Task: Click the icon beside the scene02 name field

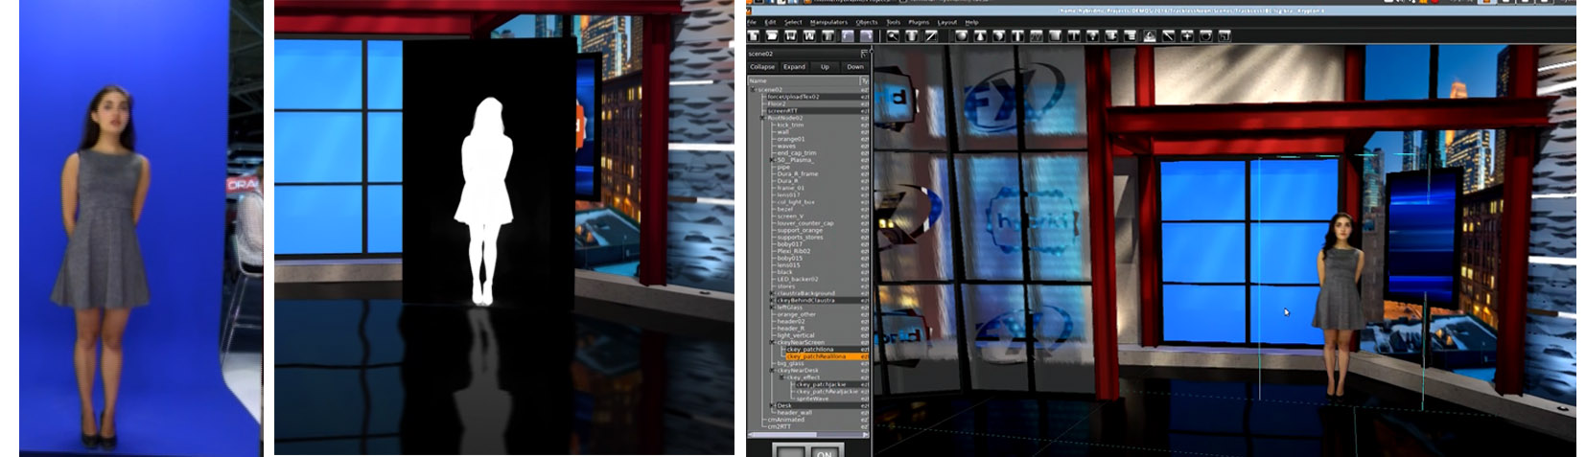Action: point(864,54)
